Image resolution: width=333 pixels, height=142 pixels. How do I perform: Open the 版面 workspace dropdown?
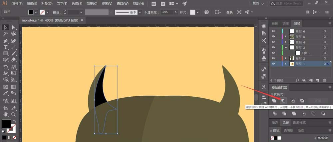click(x=263, y=4)
